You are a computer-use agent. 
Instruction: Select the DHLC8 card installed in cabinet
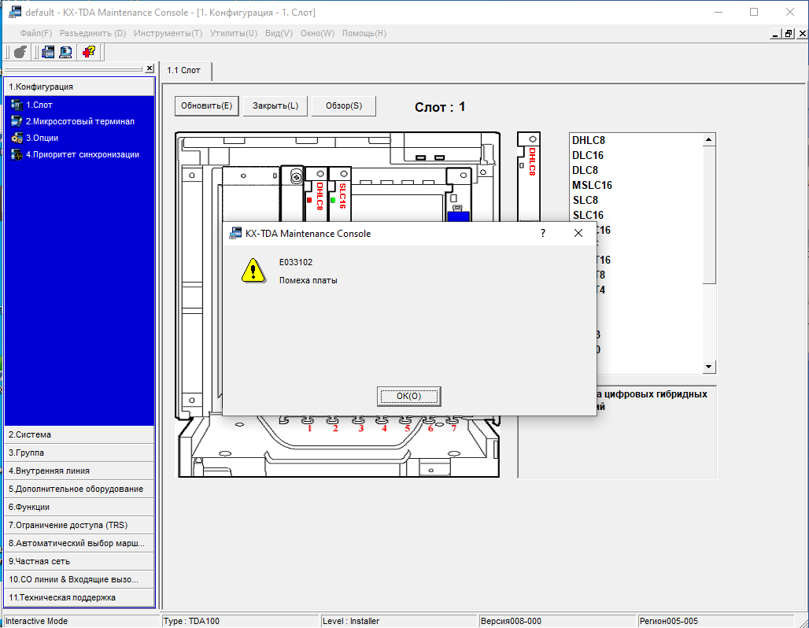(x=317, y=196)
